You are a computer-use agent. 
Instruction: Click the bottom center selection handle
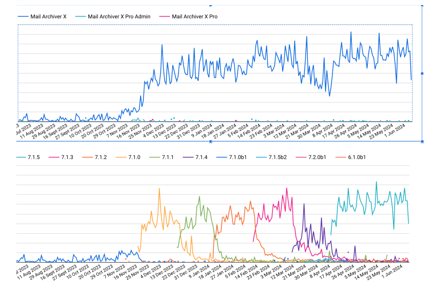point(210,141)
